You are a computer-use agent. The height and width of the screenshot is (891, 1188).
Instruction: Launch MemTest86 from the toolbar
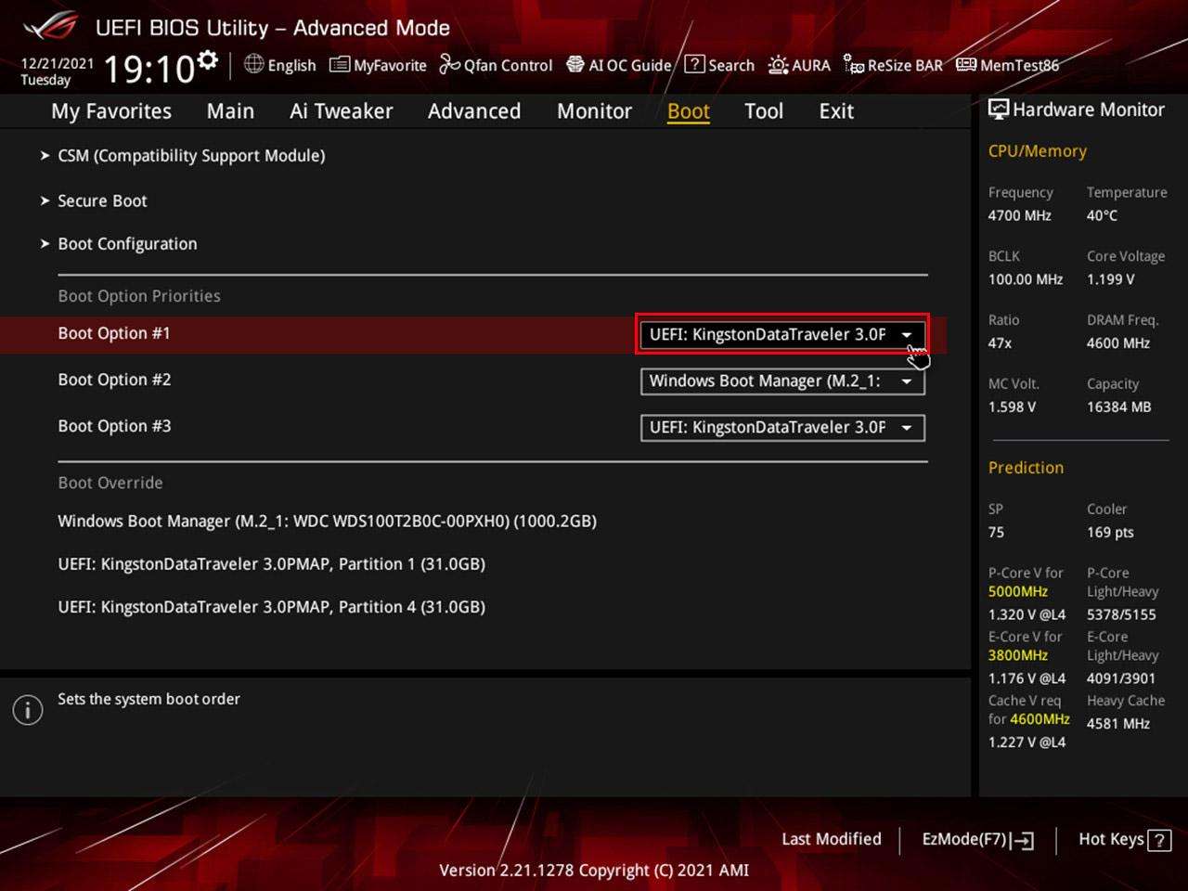click(x=1008, y=65)
